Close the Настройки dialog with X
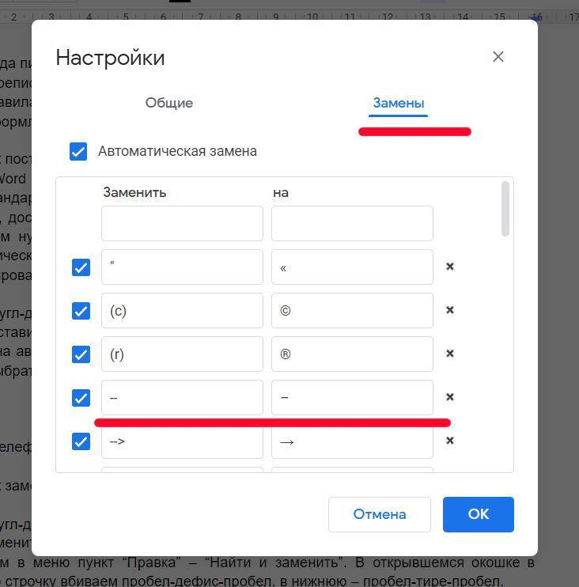This screenshot has width=579, height=587. tap(498, 57)
